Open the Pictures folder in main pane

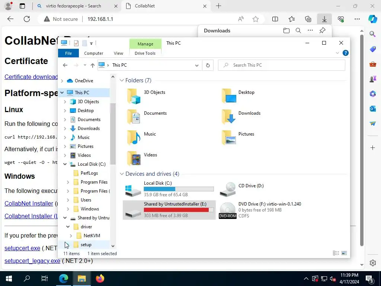(x=229, y=137)
